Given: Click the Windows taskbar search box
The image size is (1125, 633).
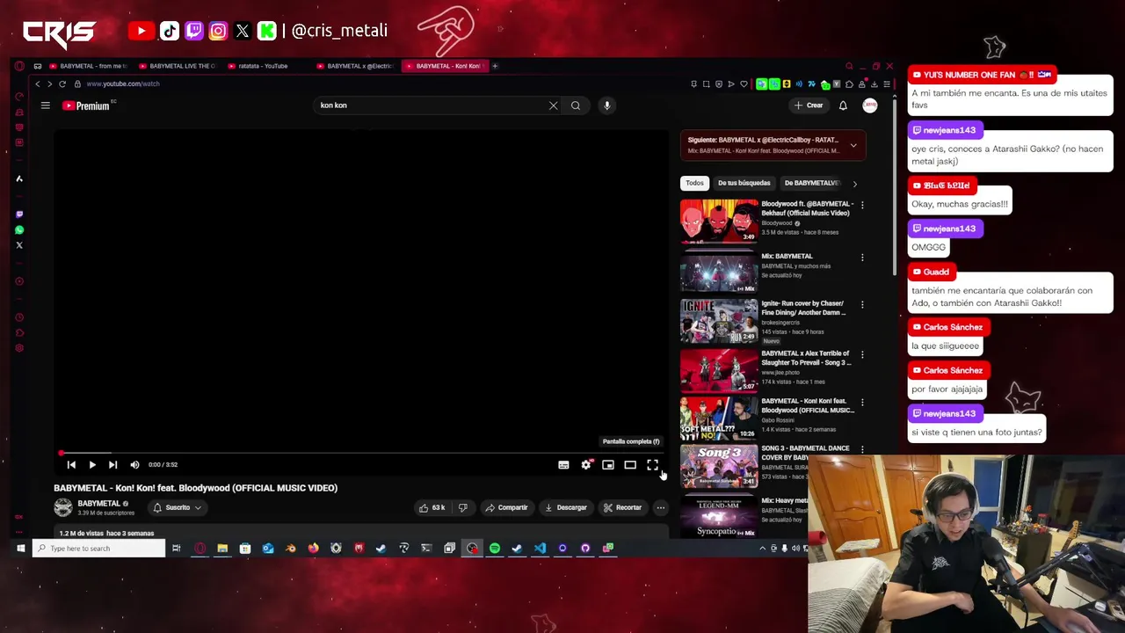Looking at the screenshot, I should [99, 549].
